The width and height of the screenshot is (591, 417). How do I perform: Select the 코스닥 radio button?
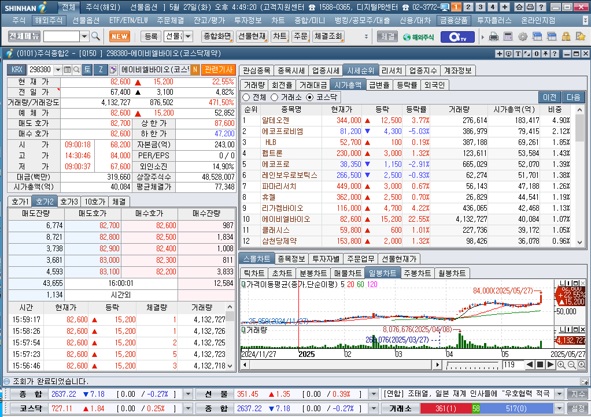pyautogui.click(x=310, y=98)
